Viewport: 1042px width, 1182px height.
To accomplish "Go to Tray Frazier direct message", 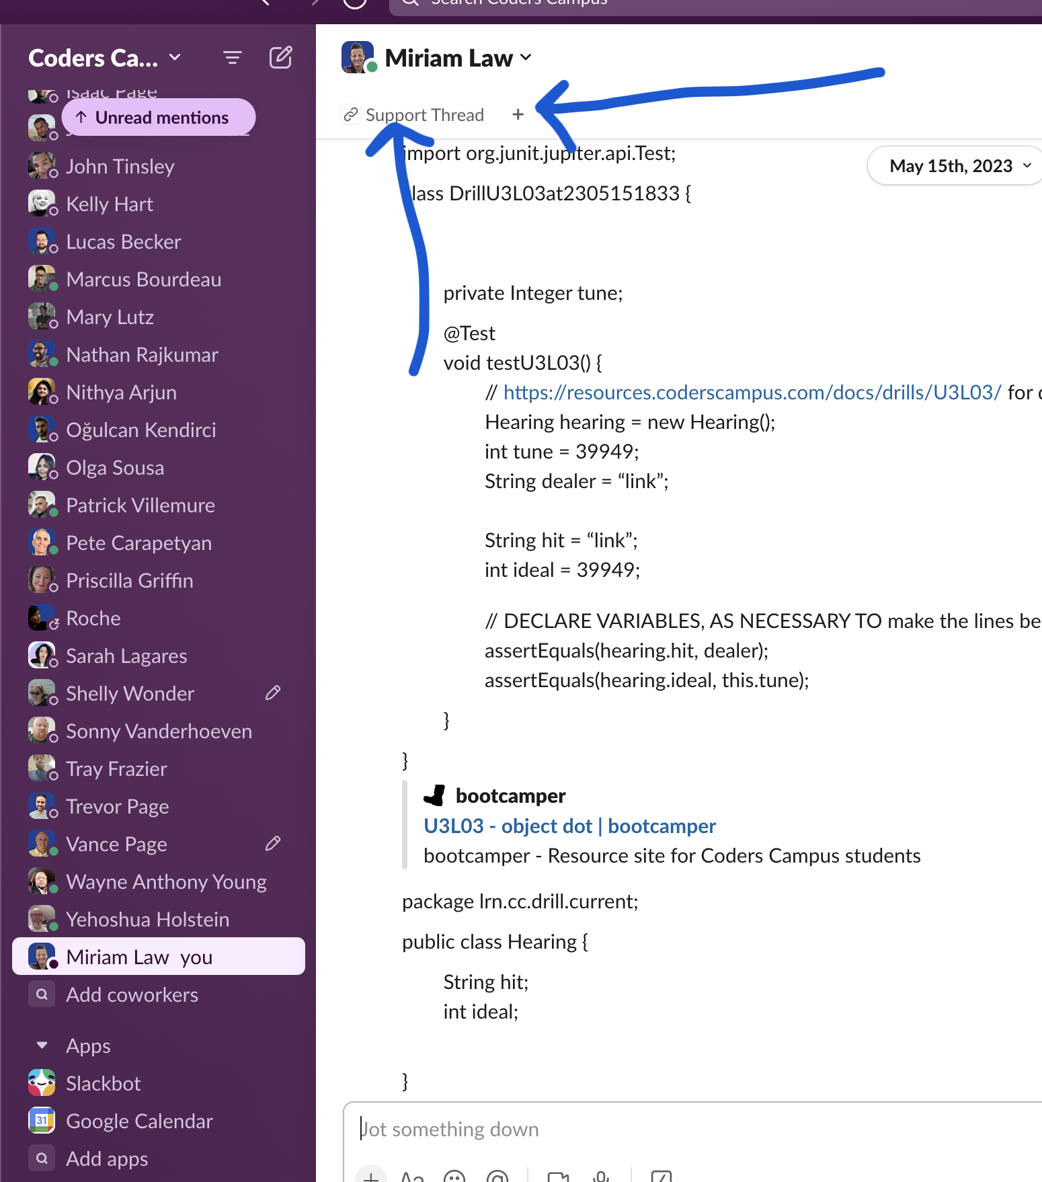I will [159, 769].
